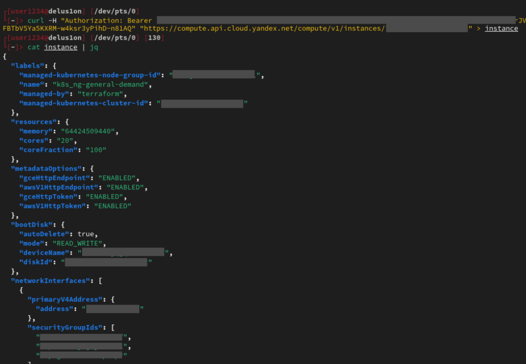Click the "managed-kubernetes-cluster-id" key
This screenshot has width=526, height=364.
click(84, 103)
